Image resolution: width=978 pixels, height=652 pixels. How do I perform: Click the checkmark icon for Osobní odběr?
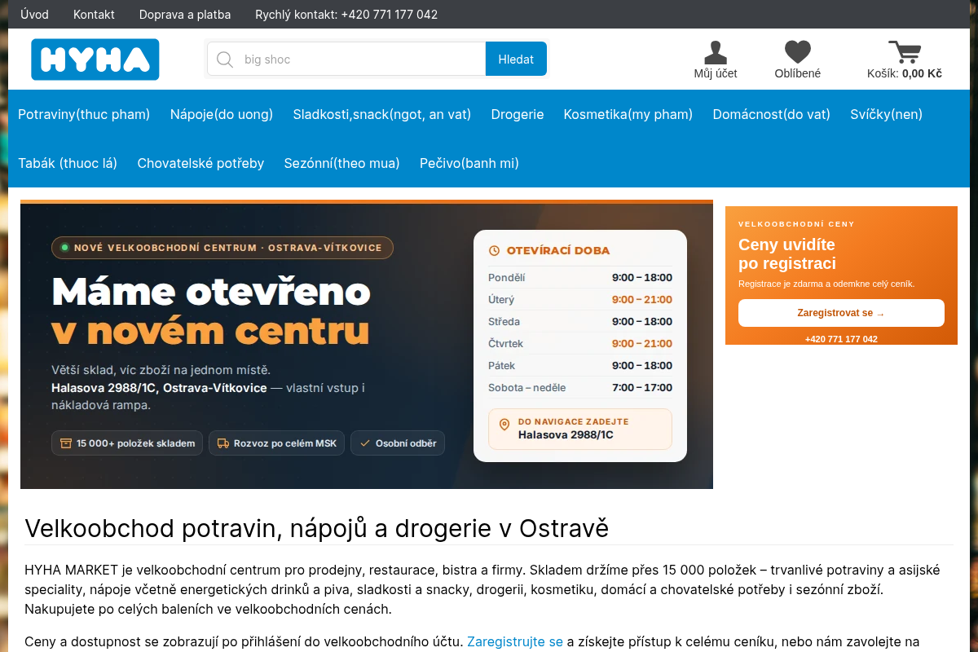[x=365, y=443]
